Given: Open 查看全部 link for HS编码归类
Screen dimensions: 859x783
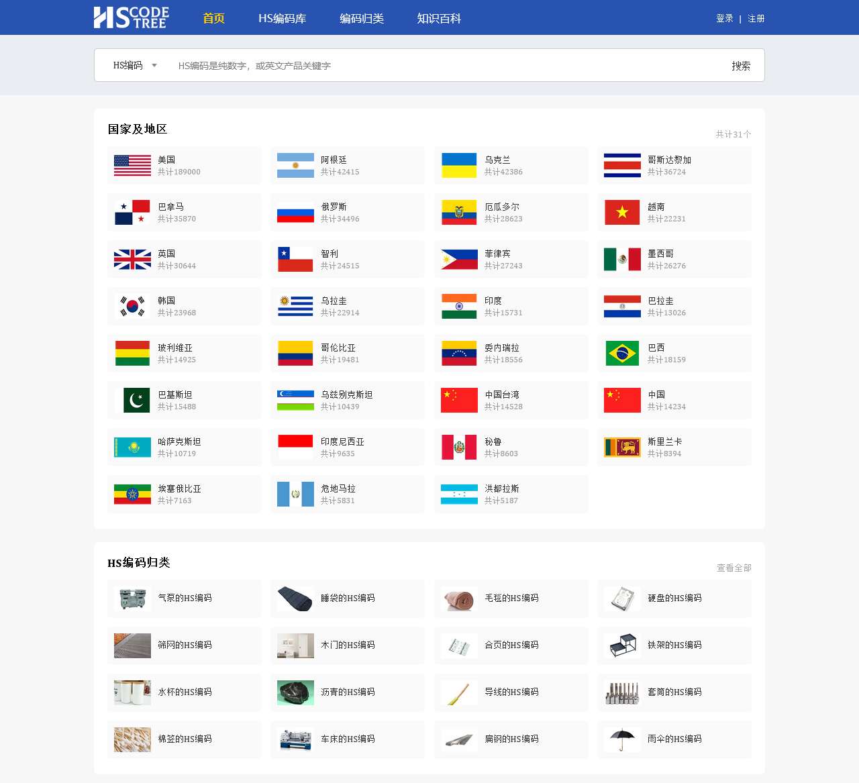Looking at the screenshot, I should [x=734, y=568].
